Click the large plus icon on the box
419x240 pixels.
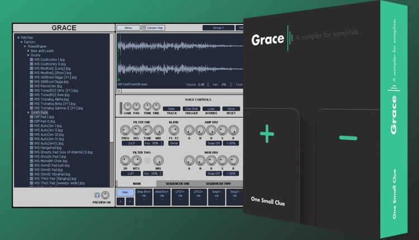[x=267, y=134]
